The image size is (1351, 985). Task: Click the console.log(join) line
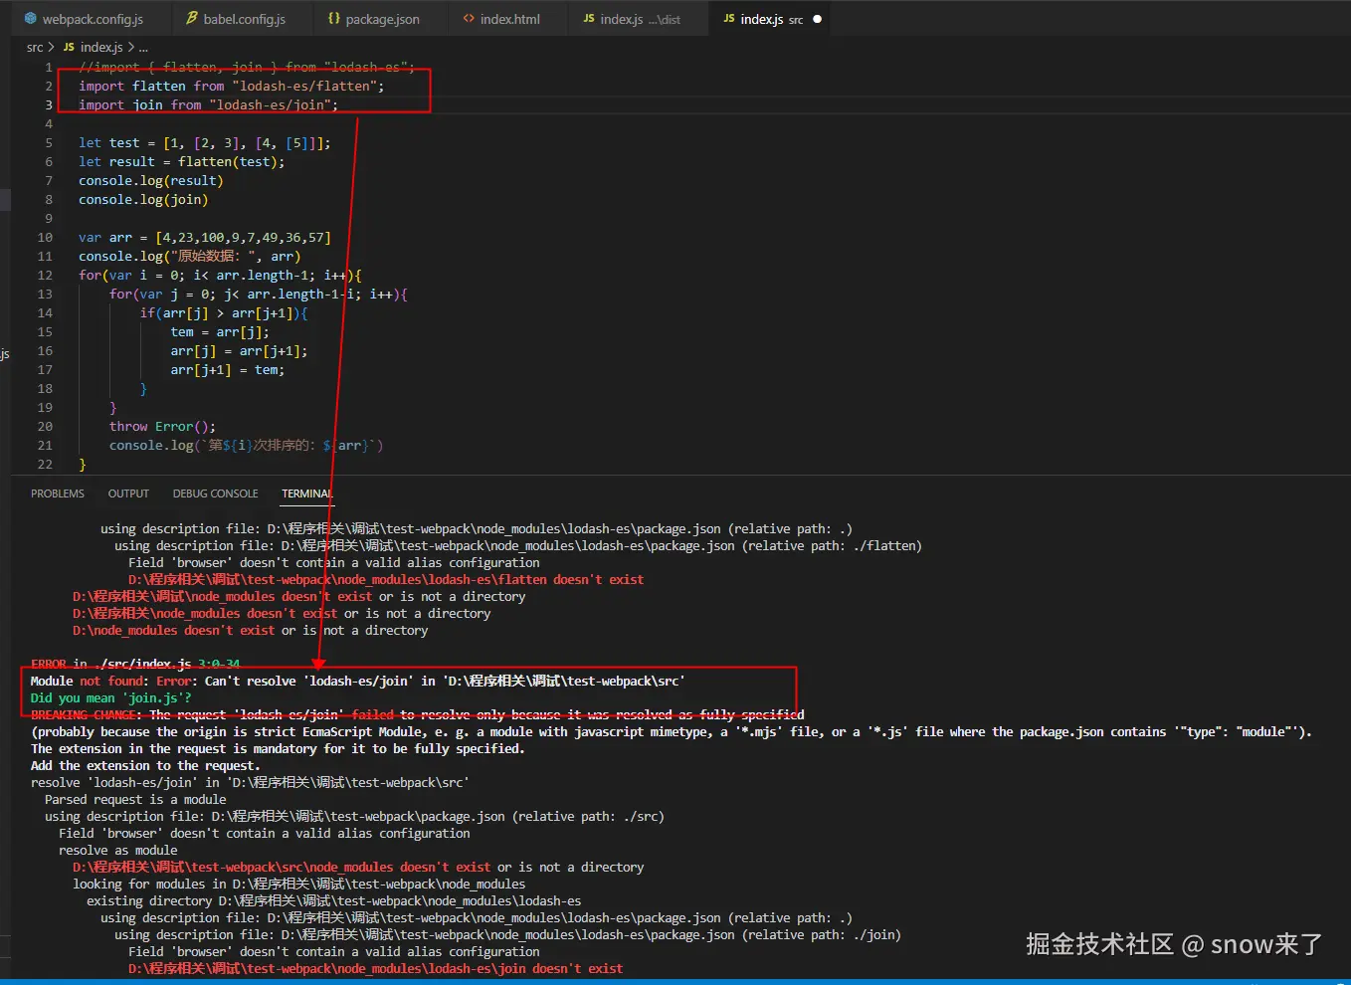coord(143,200)
